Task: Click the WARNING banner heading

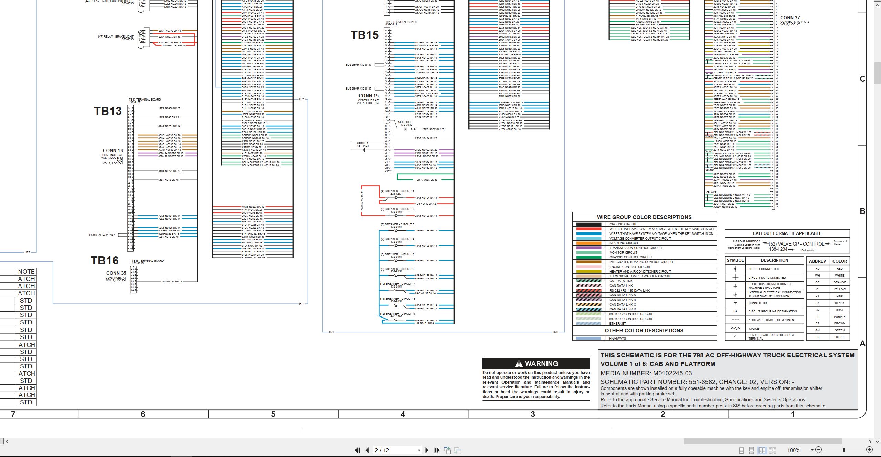Action: tap(536, 364)
